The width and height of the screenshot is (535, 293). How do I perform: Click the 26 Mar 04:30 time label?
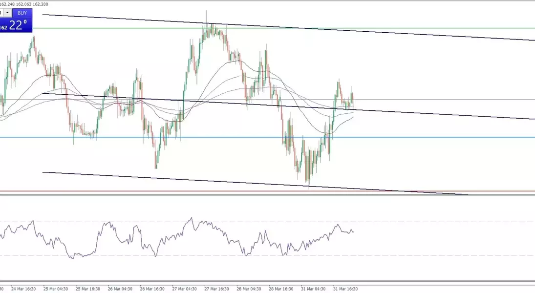pos(121,289)
